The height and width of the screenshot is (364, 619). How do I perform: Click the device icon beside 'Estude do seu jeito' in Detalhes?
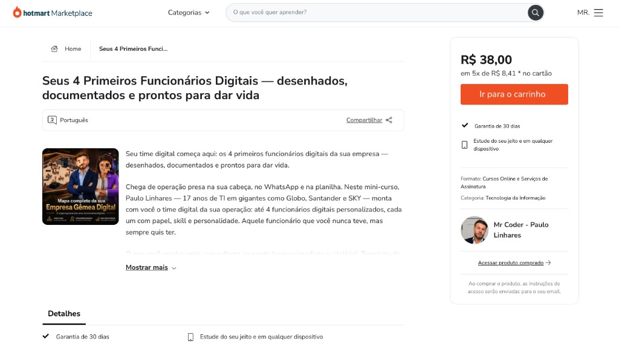[x=190, y=337]
